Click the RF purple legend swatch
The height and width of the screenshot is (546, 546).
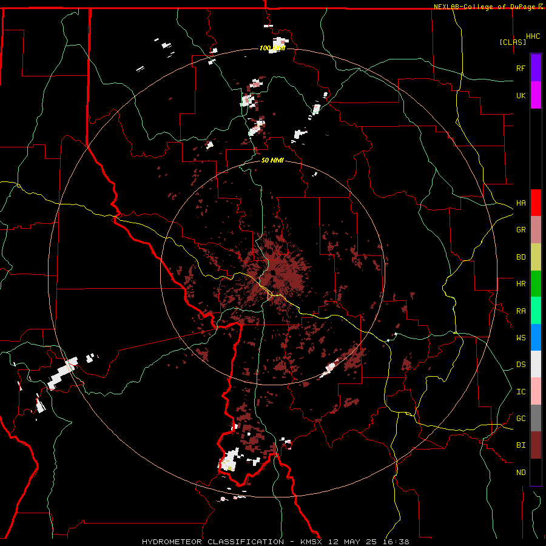(536, 68)
